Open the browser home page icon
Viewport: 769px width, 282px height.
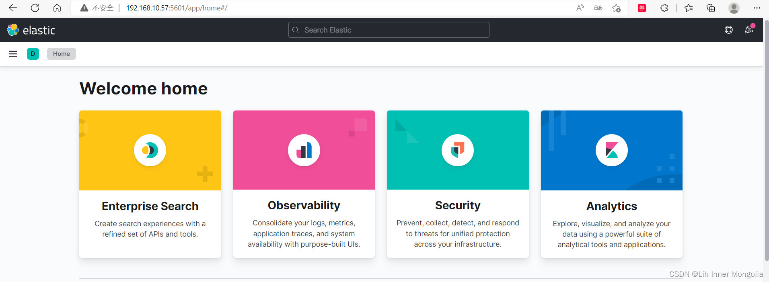click(57, 8)
